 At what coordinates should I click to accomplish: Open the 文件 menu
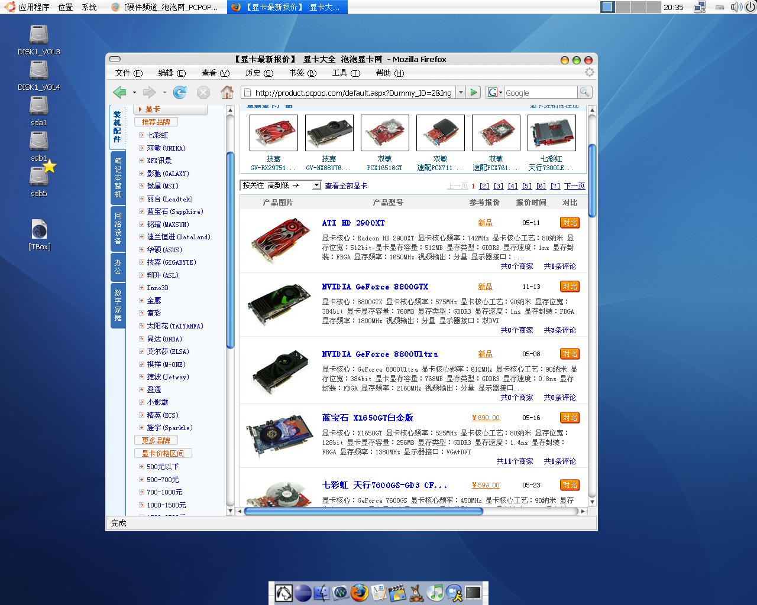click(x=129, y=73)
